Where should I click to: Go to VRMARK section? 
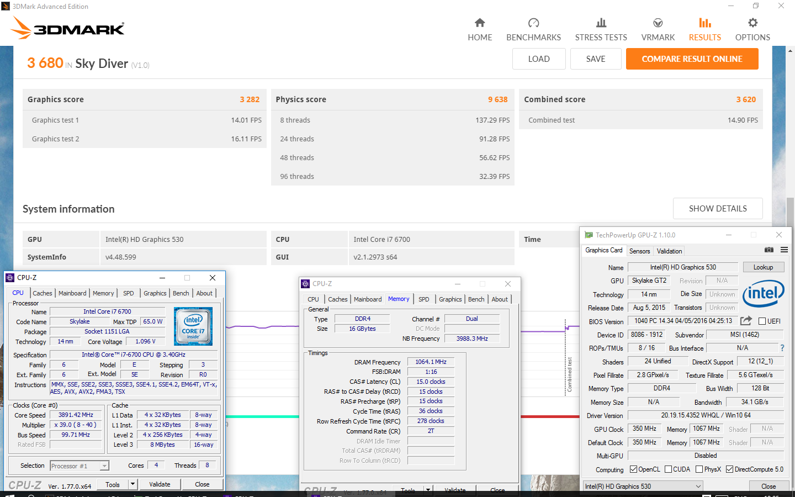(x=658, y=30)
